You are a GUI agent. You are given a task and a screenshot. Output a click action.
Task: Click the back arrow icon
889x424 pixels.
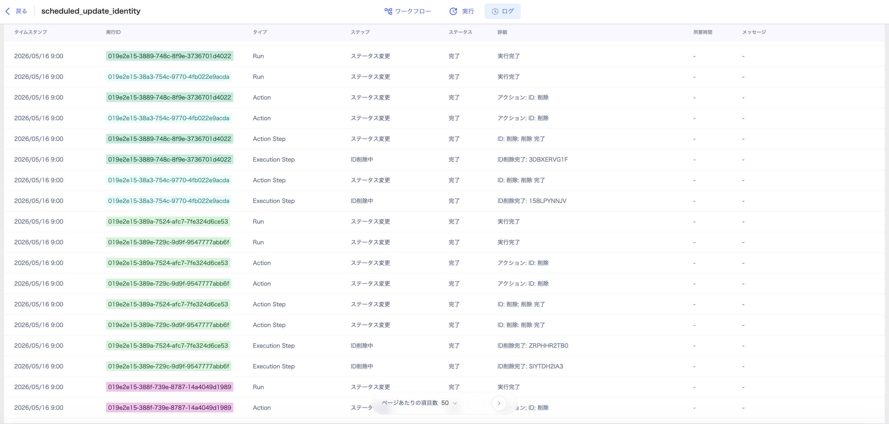[x=7, y=11]
